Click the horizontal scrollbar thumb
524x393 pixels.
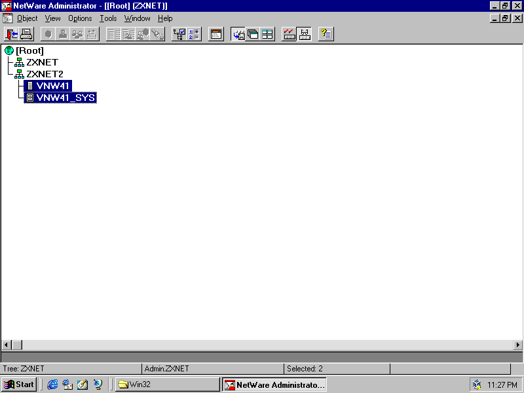click(17, 345)
